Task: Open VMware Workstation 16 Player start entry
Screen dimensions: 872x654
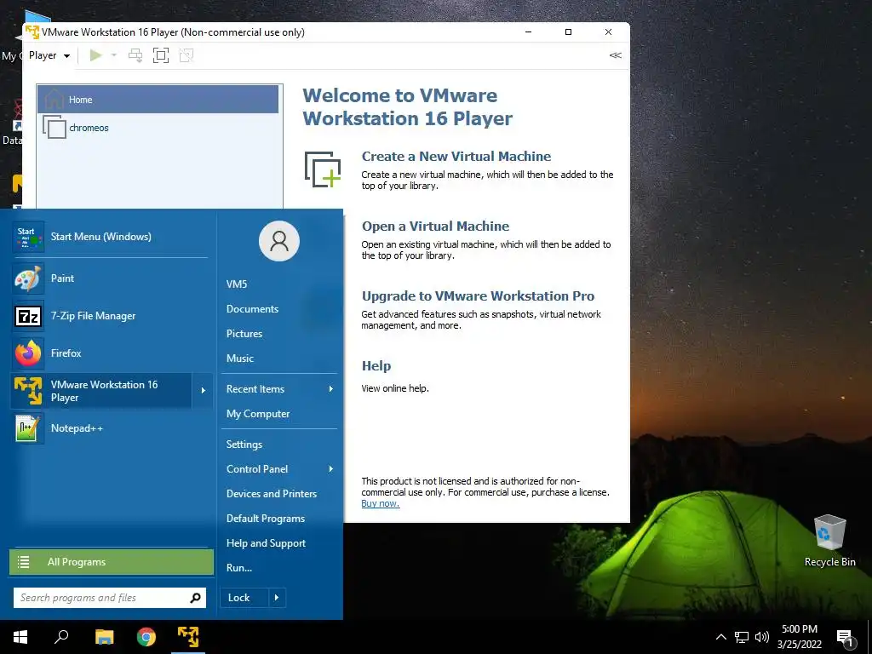Action: coord(101,391)
